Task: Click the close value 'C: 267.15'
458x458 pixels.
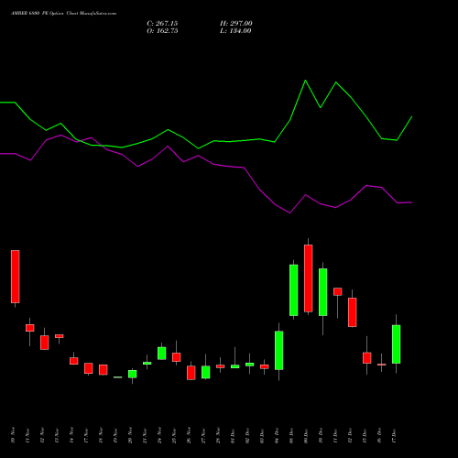Action: tap(162, 24)
